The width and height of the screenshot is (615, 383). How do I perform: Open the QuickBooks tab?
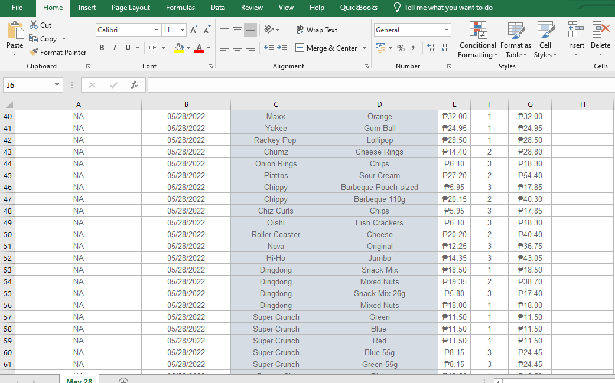click(x=359, y=8)
